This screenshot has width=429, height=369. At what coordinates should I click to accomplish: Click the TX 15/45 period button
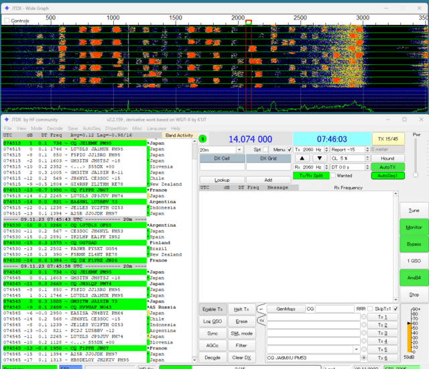(388, 139)
